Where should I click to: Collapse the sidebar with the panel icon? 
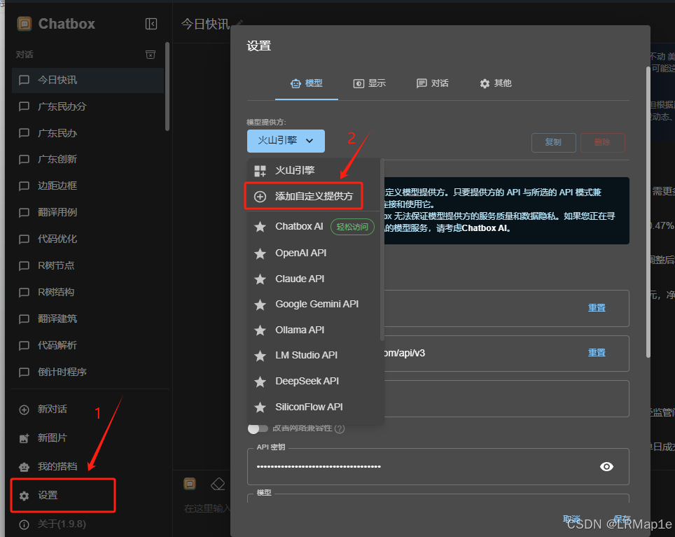click(x=151, y=24)
